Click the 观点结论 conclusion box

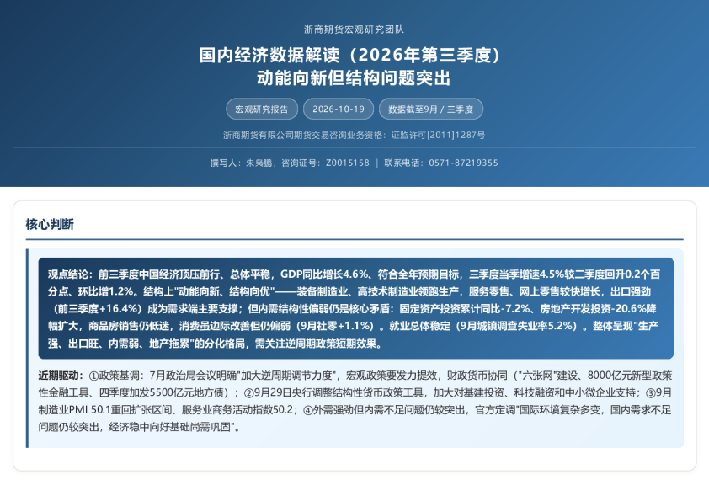click(x=356, y=308)
